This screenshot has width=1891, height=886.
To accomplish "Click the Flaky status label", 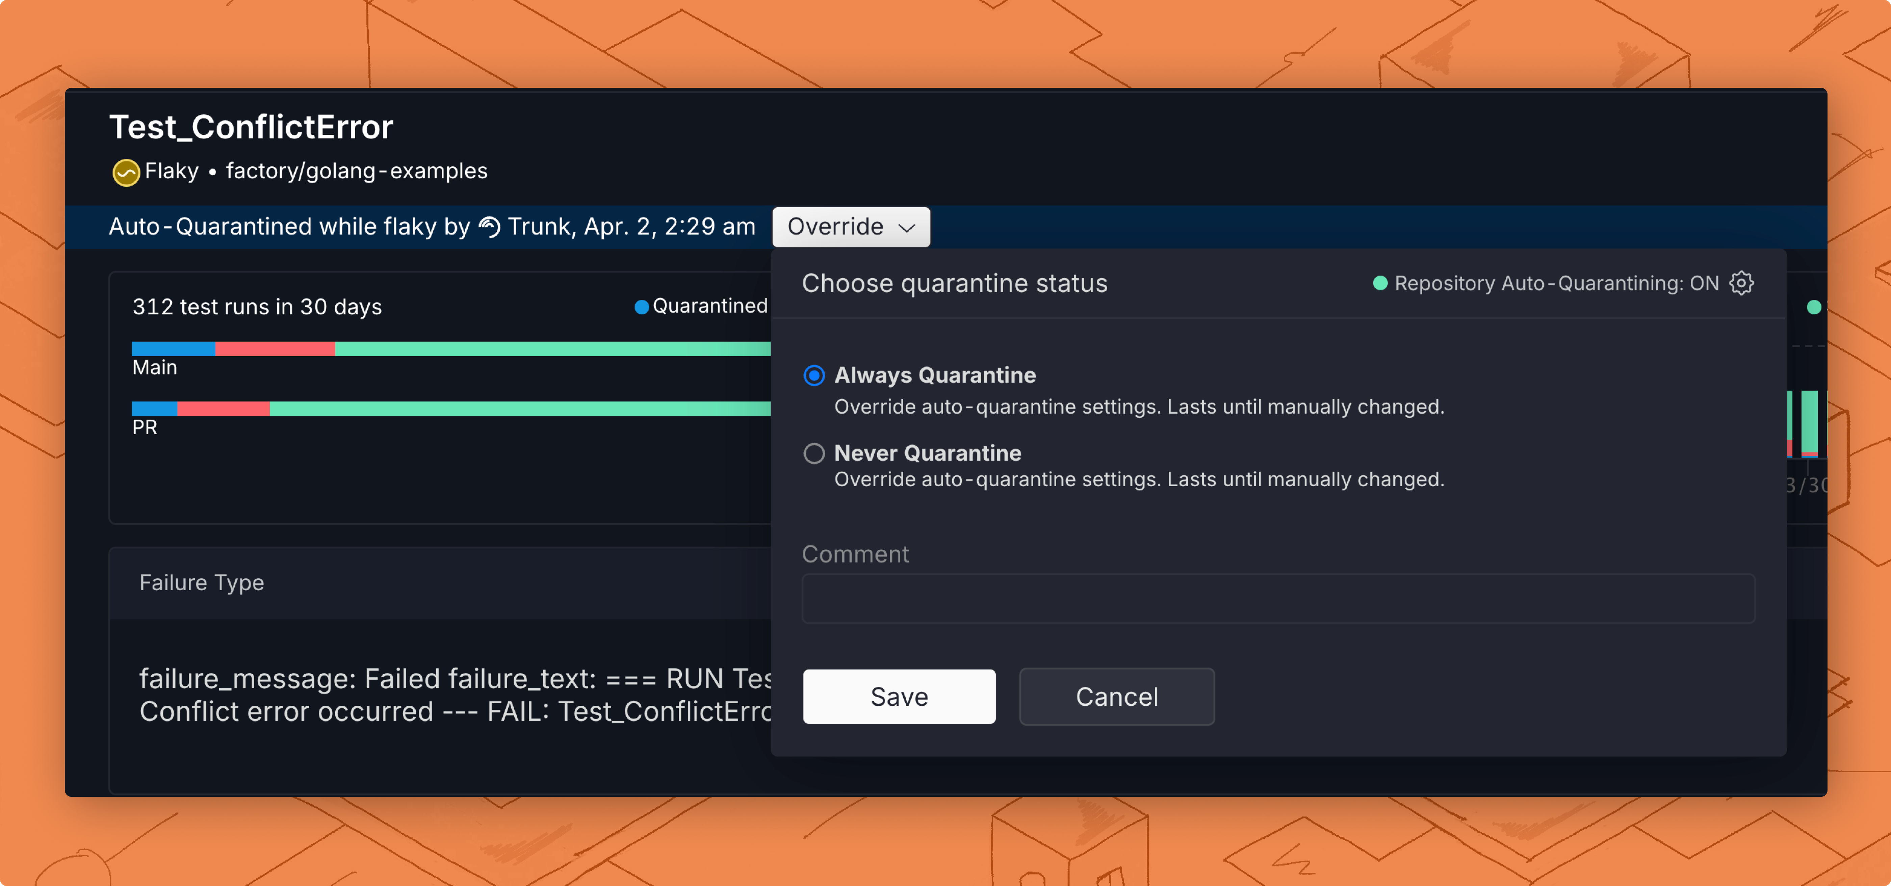I will coord(172,171).
